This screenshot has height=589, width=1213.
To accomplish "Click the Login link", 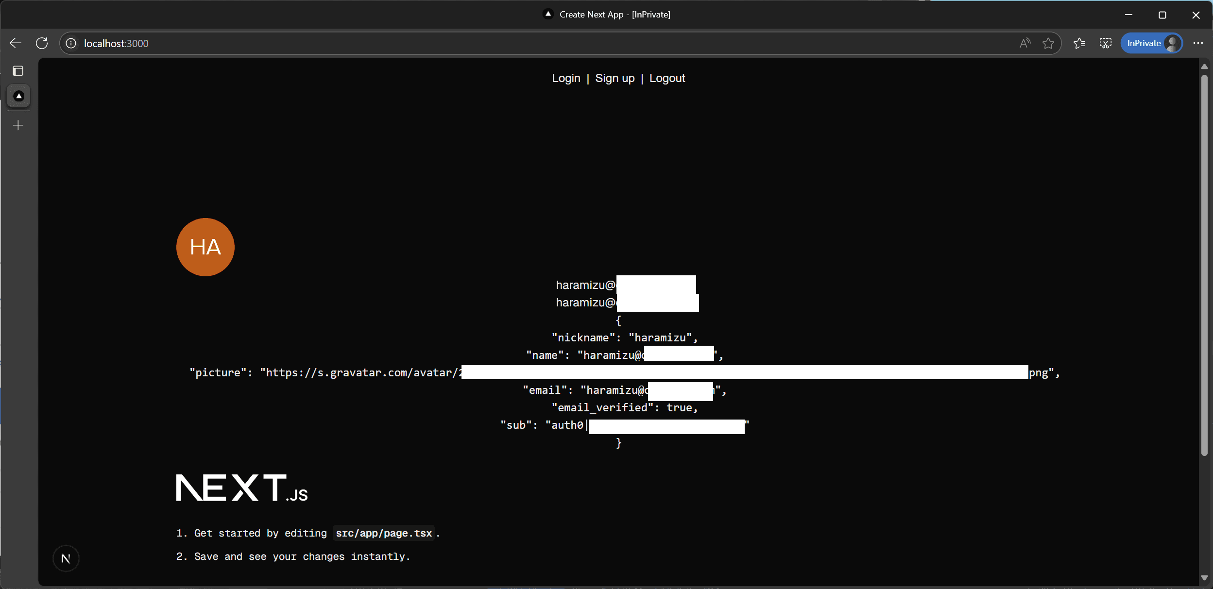I will pyautogui.click(x=566, y=78).
